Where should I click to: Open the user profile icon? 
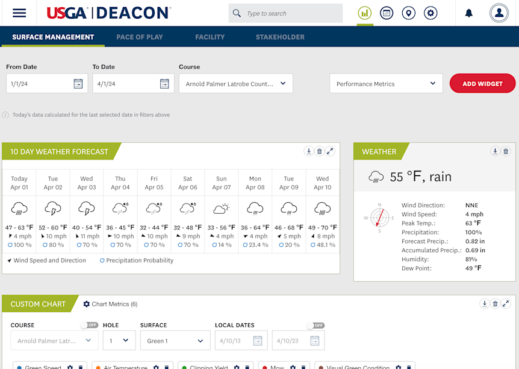coord(499,13)
